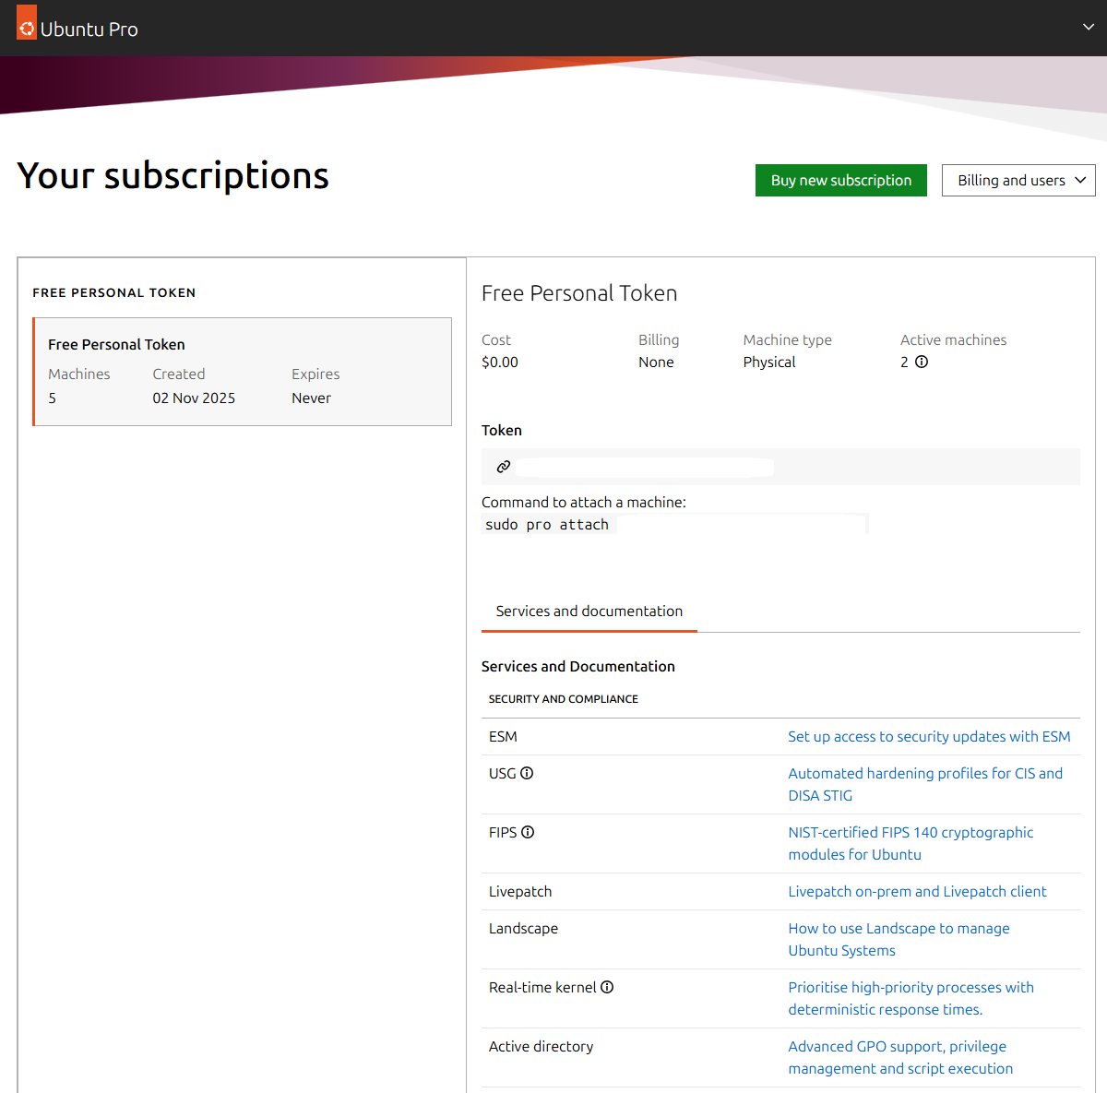Click the Physical machine type value
The image size is (1107, 1093).
click(x=769, y=362)
